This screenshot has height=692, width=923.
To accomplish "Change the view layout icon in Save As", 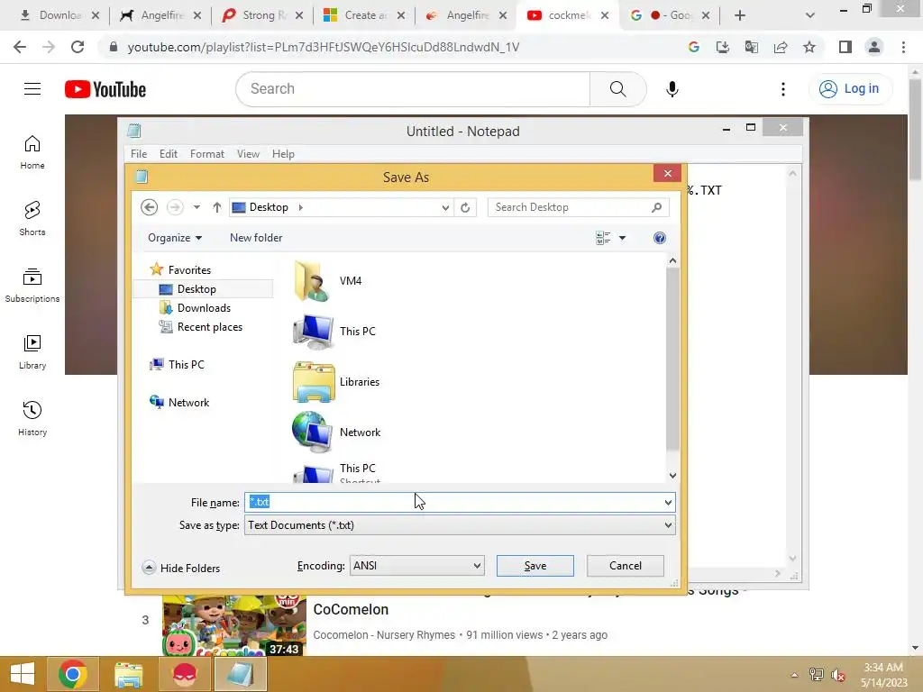I will 603,238.
